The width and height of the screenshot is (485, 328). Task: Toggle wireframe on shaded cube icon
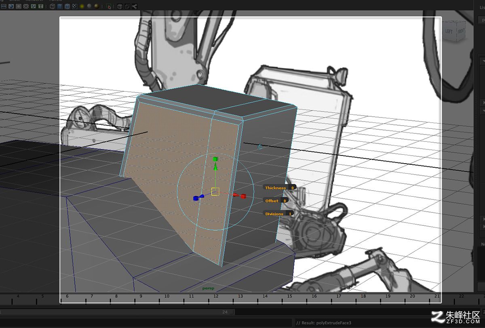pos(67,6)
